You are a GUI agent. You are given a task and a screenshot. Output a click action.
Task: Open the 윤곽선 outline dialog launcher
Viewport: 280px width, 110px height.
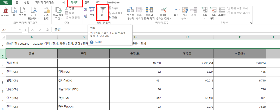tap(251, 23)
